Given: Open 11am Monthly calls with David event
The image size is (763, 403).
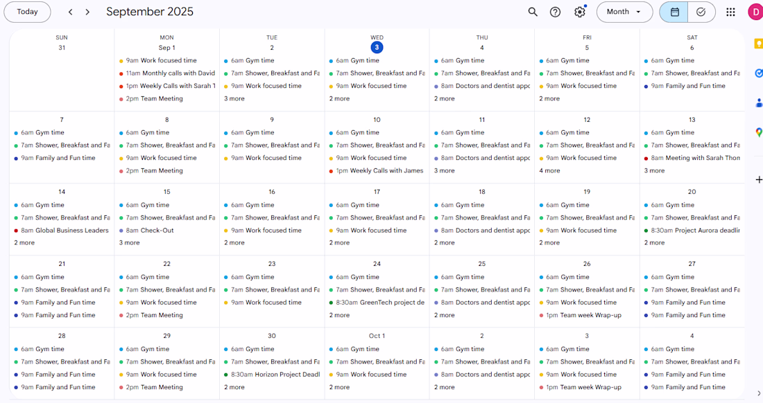Looking at the screenshot, I should click(x=167, y=73).
